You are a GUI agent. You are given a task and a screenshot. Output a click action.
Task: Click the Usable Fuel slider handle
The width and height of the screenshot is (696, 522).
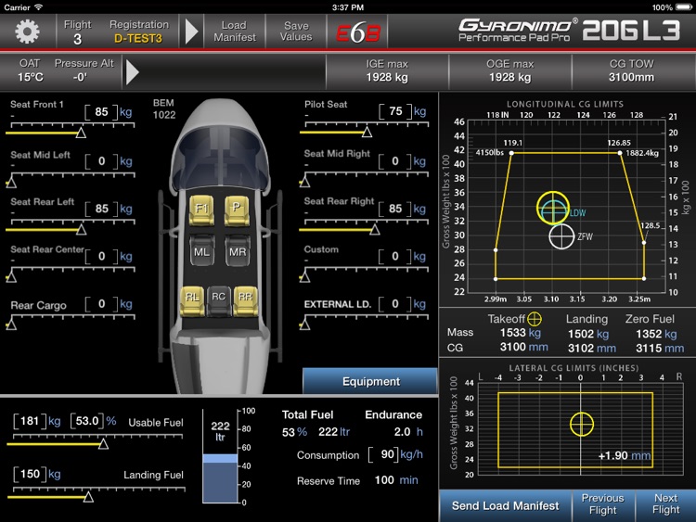coord(103,443)
